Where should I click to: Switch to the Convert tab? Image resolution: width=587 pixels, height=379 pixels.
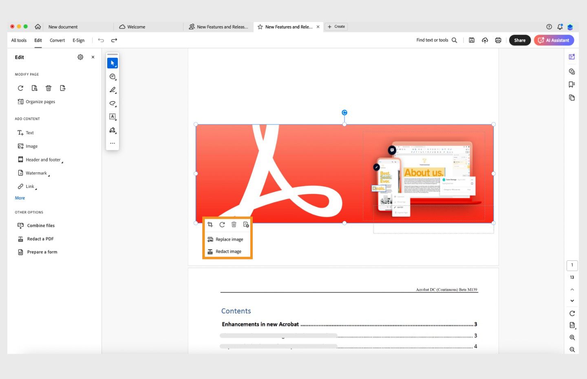coord(57,40)
